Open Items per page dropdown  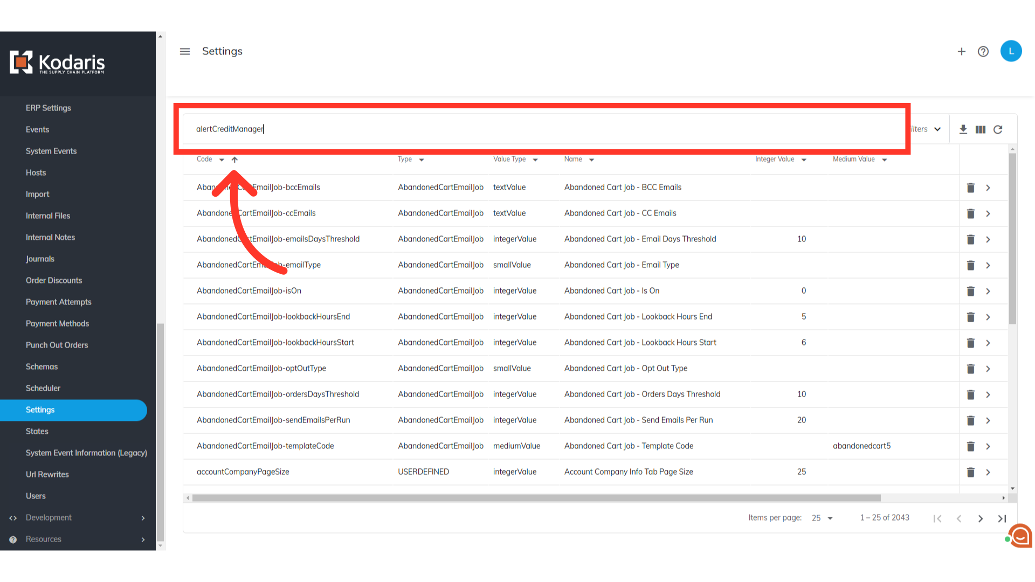click(x=823, y=518)
